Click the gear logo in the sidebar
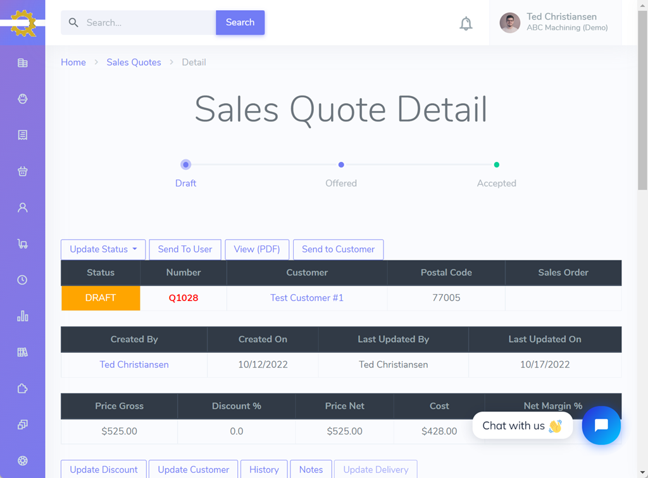The height and width of the screenshot is (478, 648). point(23,23)
